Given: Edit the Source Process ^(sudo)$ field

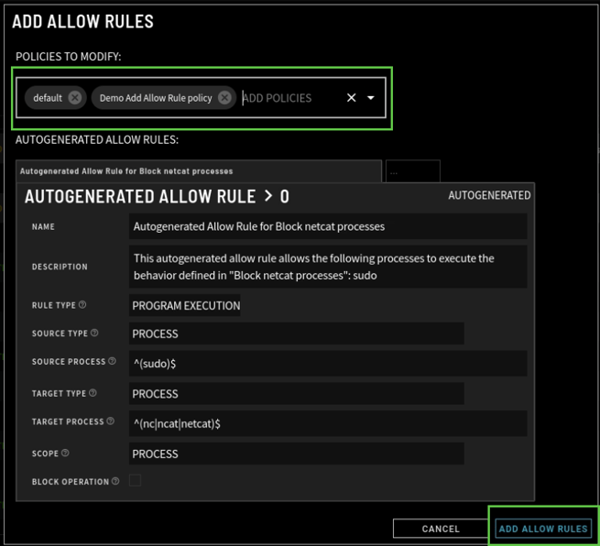Looking at the screenshot, I should point(328,363).
